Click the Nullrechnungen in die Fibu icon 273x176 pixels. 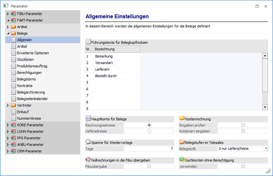(88, 159)
